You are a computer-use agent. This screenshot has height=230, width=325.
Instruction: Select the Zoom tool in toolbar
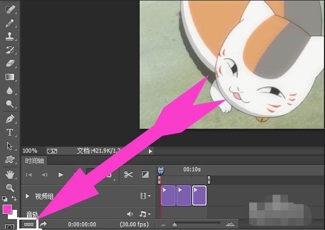10,187
